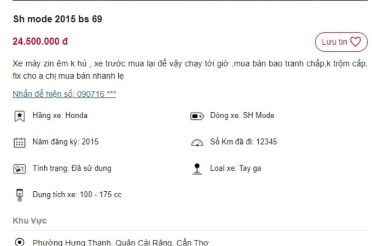
Task: Click the Tình trạng condition icon
Action: tap(19, 169)
